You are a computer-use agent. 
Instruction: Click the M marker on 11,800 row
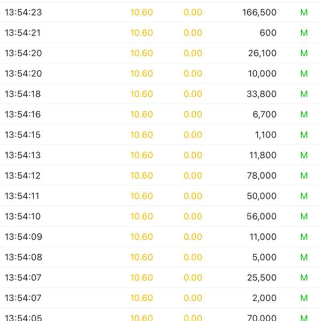[x=304, y=155]
